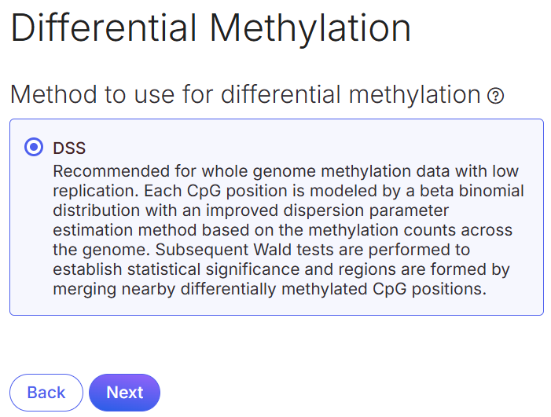The width and height of the screenshot is (551, 417).
Task: Click the word 'Differential' in the title
Action: 103,28
